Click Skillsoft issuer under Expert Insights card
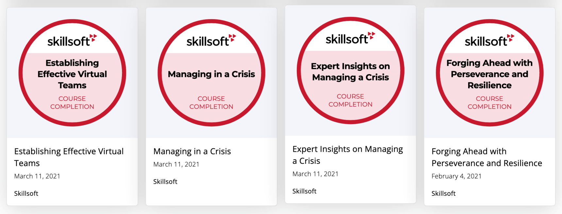Screen dimensions: 562x214 point(304,191)
